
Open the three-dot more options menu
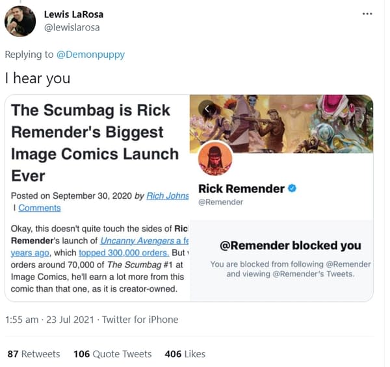367,14
